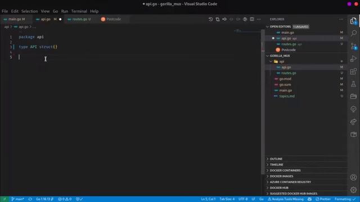Click the 1 UNSAVED badge
This screenshot has height=202, width=360.
pos(301,27)
